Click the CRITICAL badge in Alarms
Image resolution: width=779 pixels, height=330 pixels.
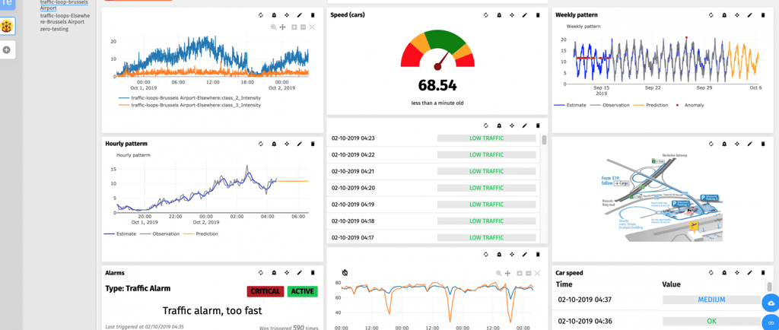pos(265,291)
